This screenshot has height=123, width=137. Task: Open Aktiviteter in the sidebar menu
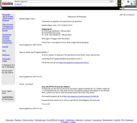pyautogui.click(x=6, y=36)
